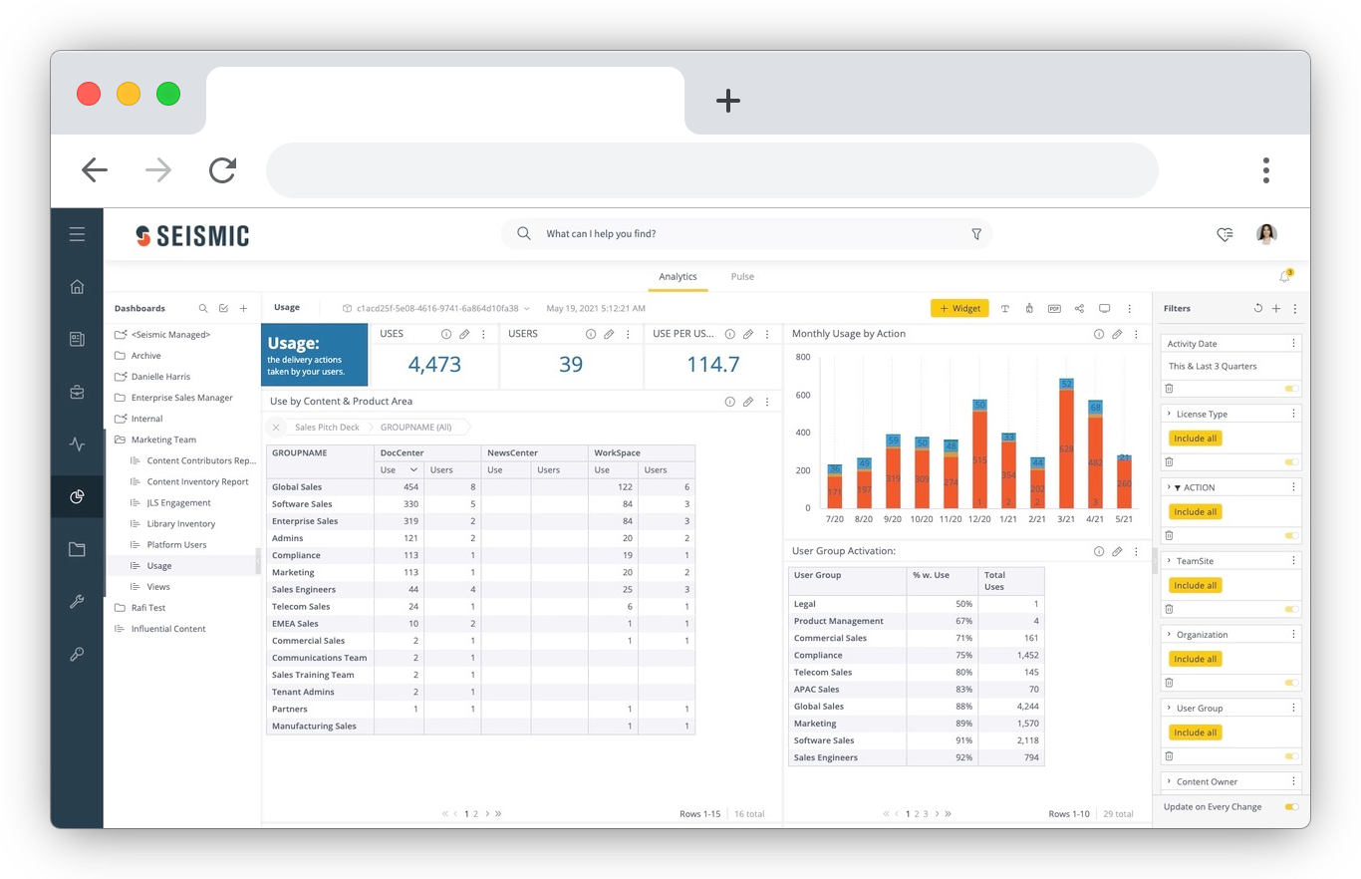
Task: Add a text widget with T icon
Action: (x=1004, y=309)
